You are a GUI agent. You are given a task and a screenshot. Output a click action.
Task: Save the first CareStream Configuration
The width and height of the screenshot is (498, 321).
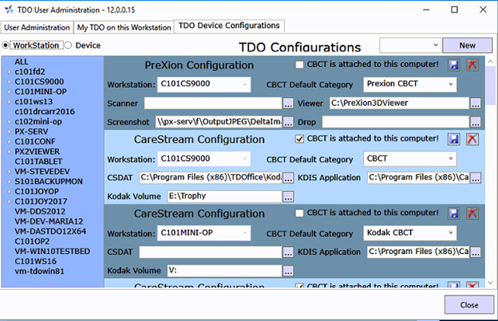coord(455,139)
